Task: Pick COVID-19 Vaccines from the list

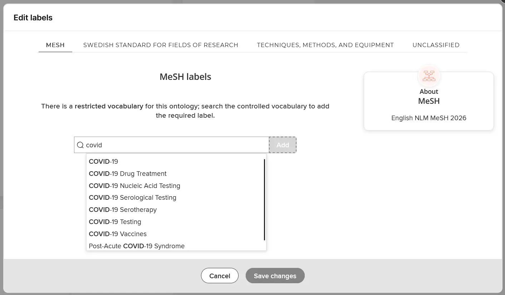Action: tap(118, 234)
